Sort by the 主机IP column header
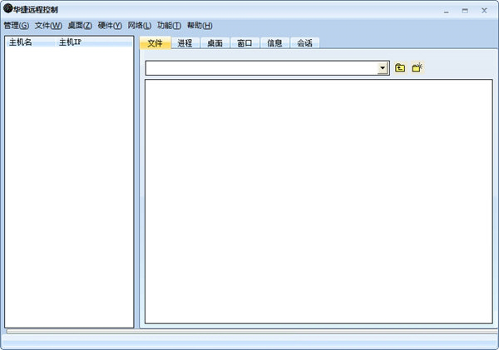Screen dimensions: 499x350 pyautogui.click(x=94, y=42)
